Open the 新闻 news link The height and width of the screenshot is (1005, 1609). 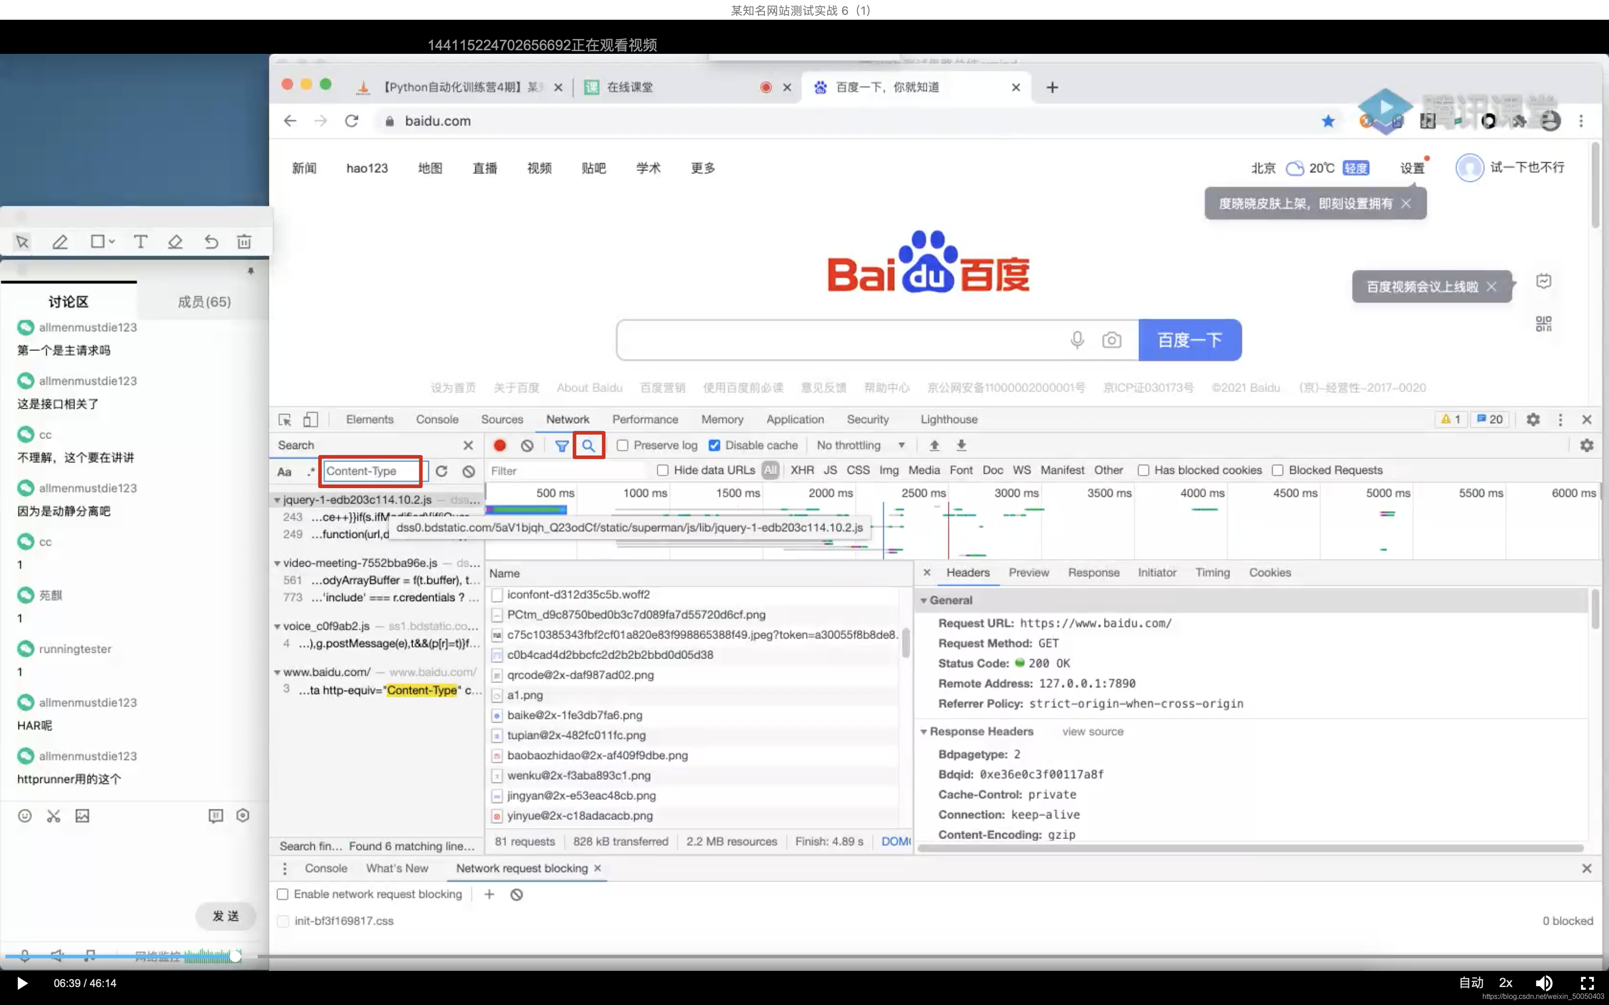(304, 168)
